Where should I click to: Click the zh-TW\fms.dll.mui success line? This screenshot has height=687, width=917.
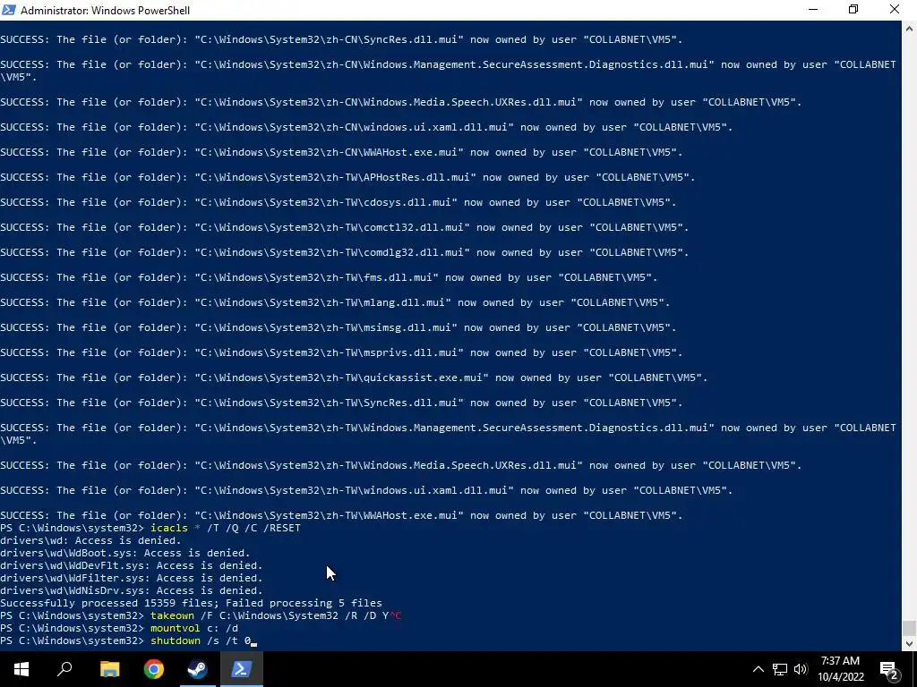[330, 277]
